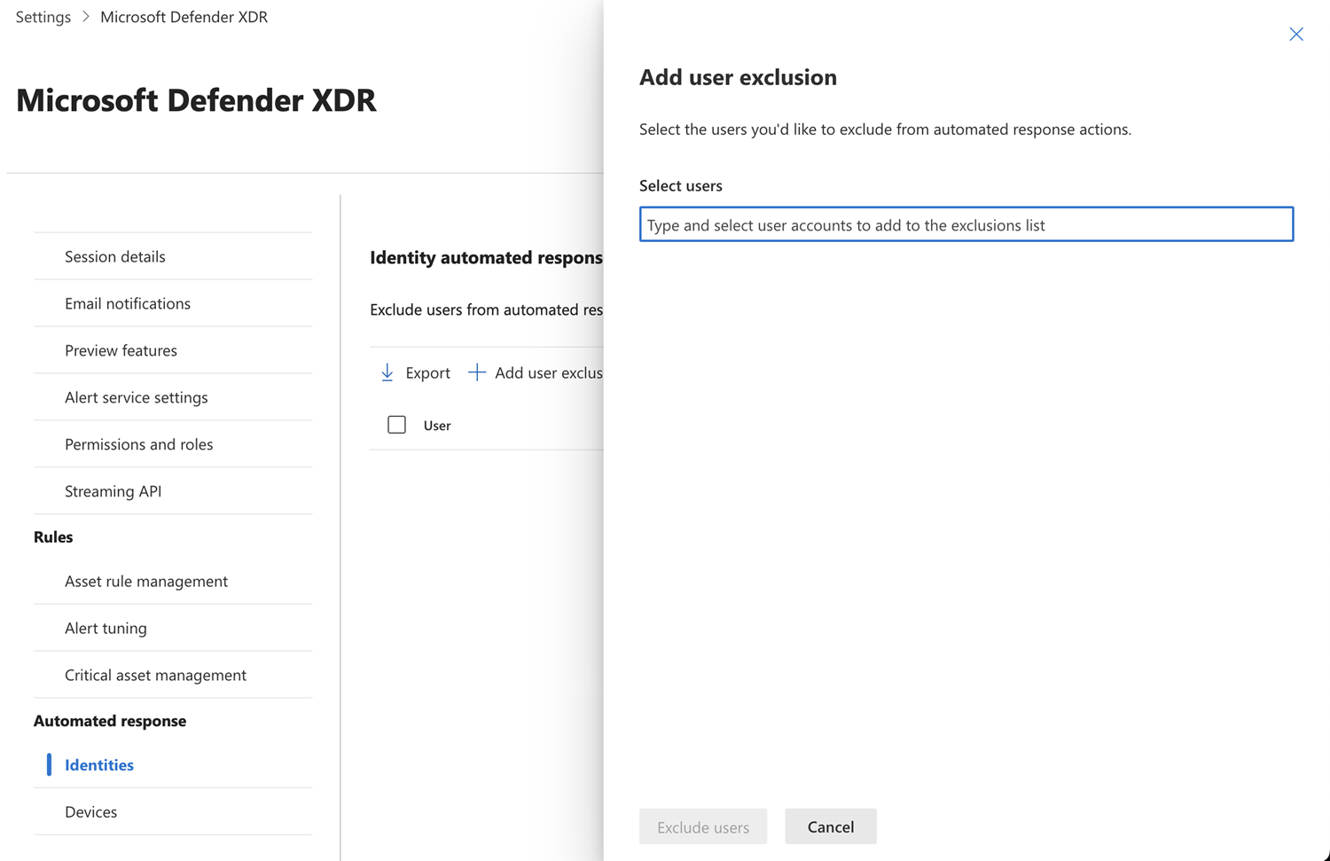Open Alert service settings
Viewport: 1330px width, 861px height.
pyautogui.click(x=173, y=397)
